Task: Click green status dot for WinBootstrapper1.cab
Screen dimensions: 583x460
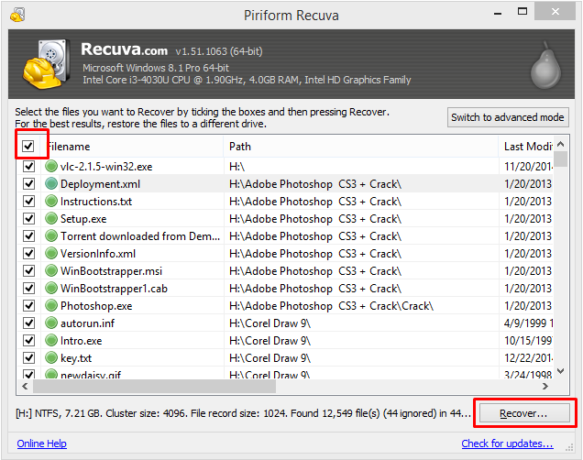Action: coord(51,289)
